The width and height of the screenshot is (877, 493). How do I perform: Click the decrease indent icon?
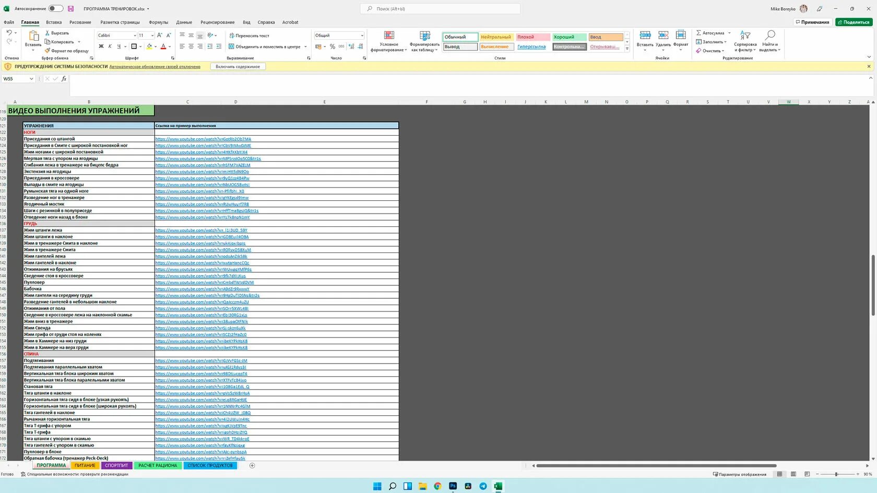tap(209, 46)
